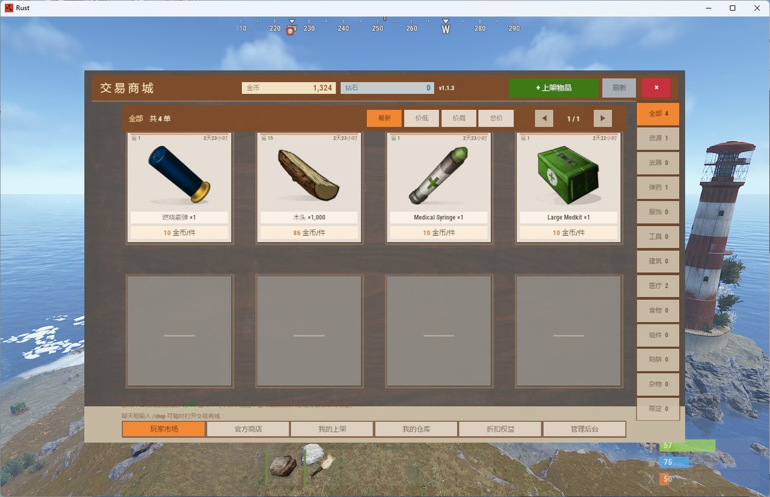Click the 钻石 balance field
The height and width of the screenshot is (497, 770).
[387, 88]
